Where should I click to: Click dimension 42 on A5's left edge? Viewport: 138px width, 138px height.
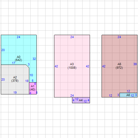104,66
